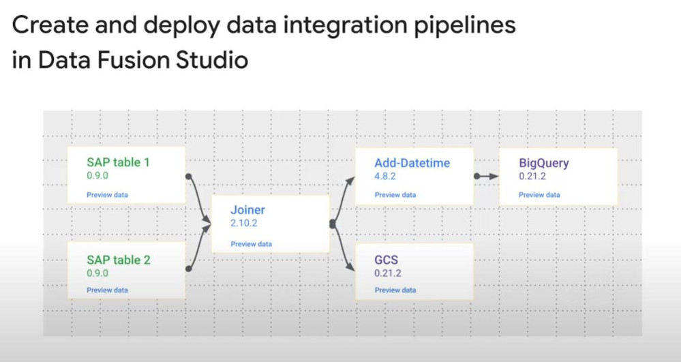Select the GCS node title
The width and height of the screenshot is (681, 362).
(386, 260)
